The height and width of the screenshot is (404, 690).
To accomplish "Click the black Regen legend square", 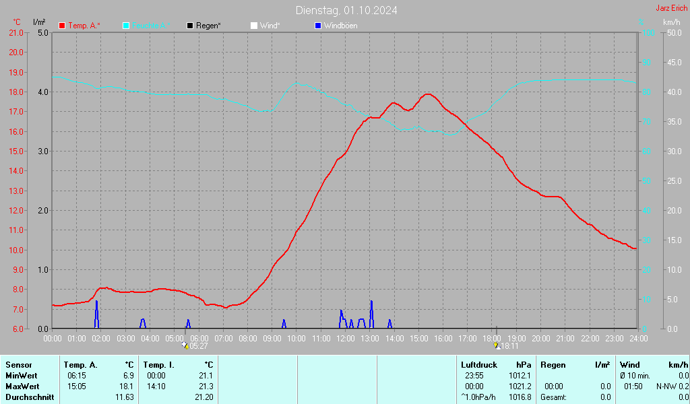I will [190, 26].
